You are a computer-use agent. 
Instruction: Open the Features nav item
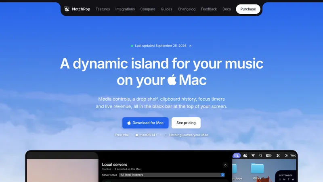pyautogui.click(x=103, y=9)
